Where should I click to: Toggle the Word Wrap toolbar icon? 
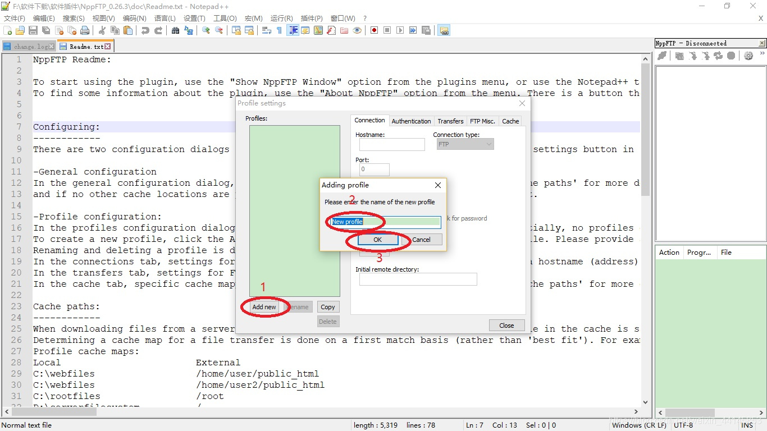[267, 30]
